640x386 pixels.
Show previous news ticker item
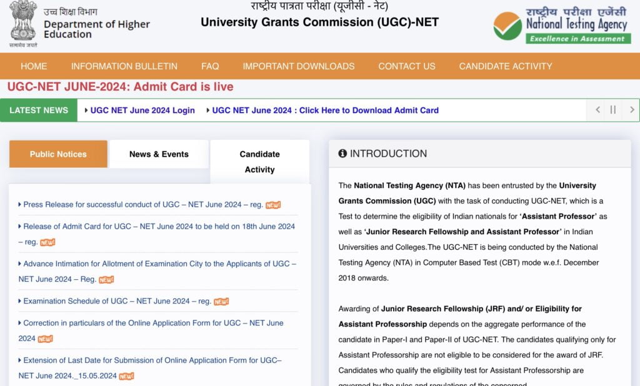[x=597, y=110]
